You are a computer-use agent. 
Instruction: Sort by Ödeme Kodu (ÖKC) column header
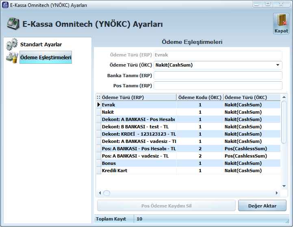click(200, 97)
